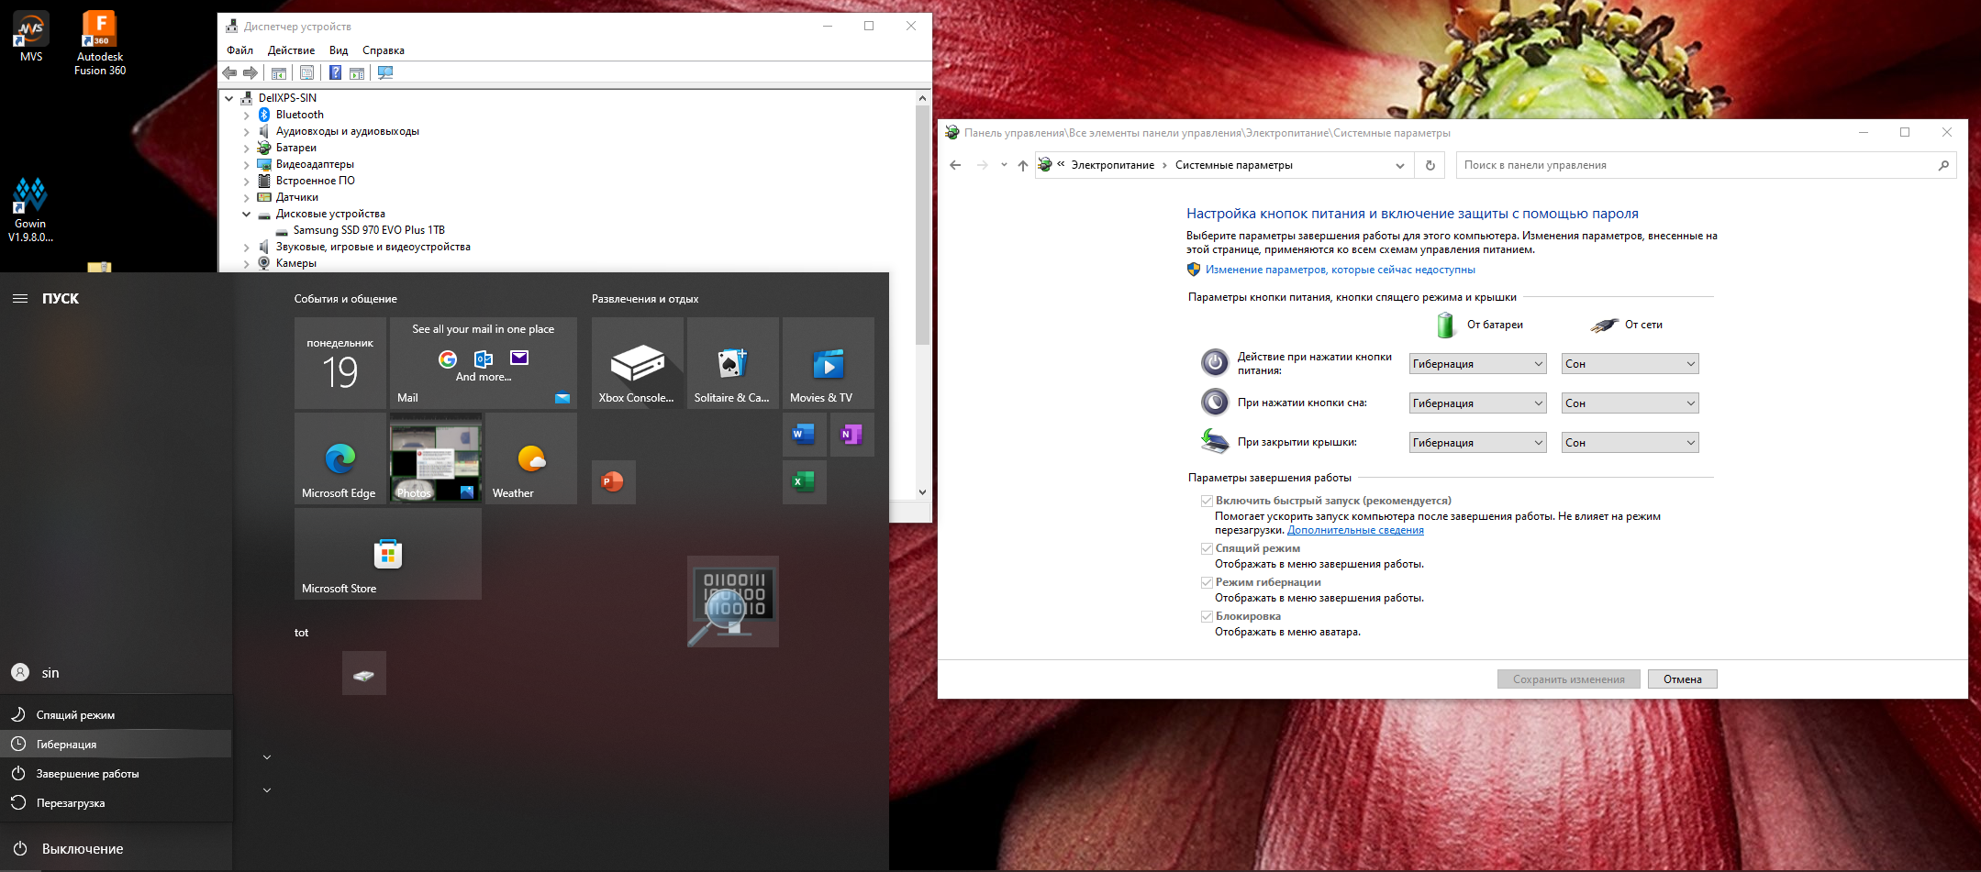Image resolution: width=1981 pixels, height=872 pixels.
Task: Expand the Bluetooth device tree node
Action: point(246,116)
